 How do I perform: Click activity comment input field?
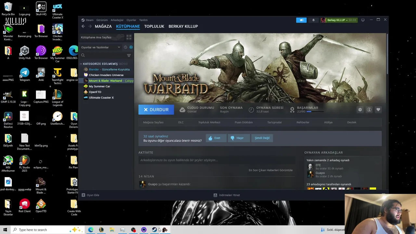216,160
